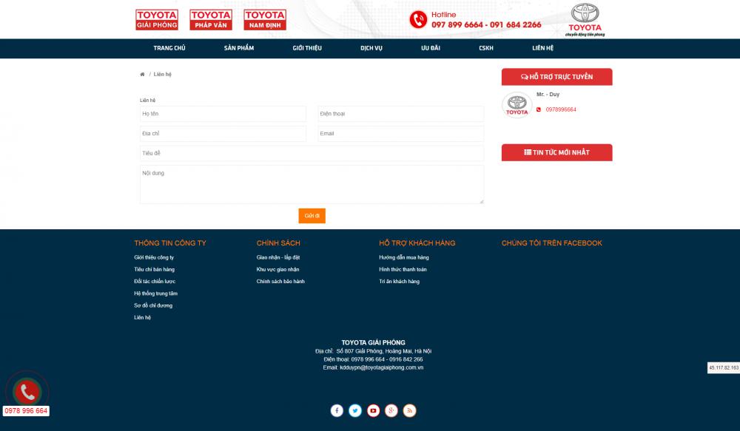Open the Facebook social icon in footer
740x431 pixels.
click(337, 410)
